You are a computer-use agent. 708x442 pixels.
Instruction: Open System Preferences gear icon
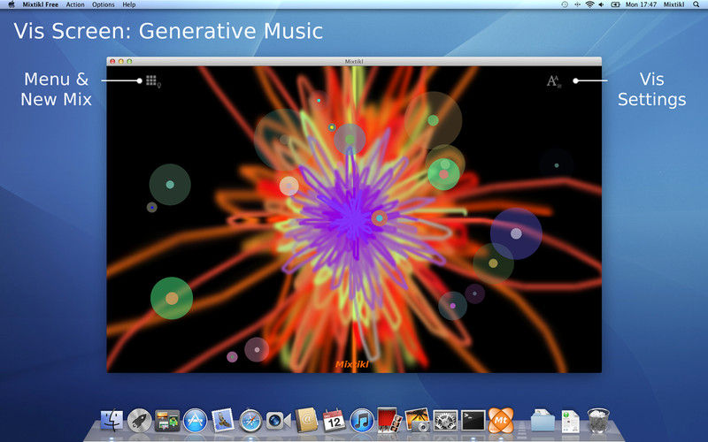click(445, 421)
